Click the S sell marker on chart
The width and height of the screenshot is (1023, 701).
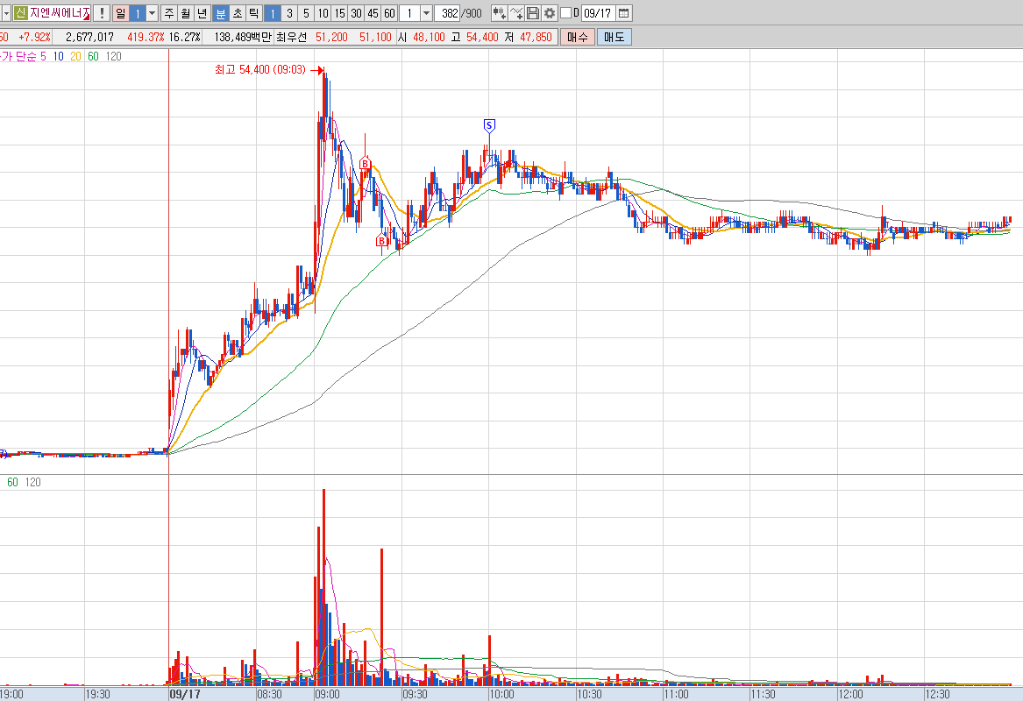pyautogui.click(x=489, y=125)
